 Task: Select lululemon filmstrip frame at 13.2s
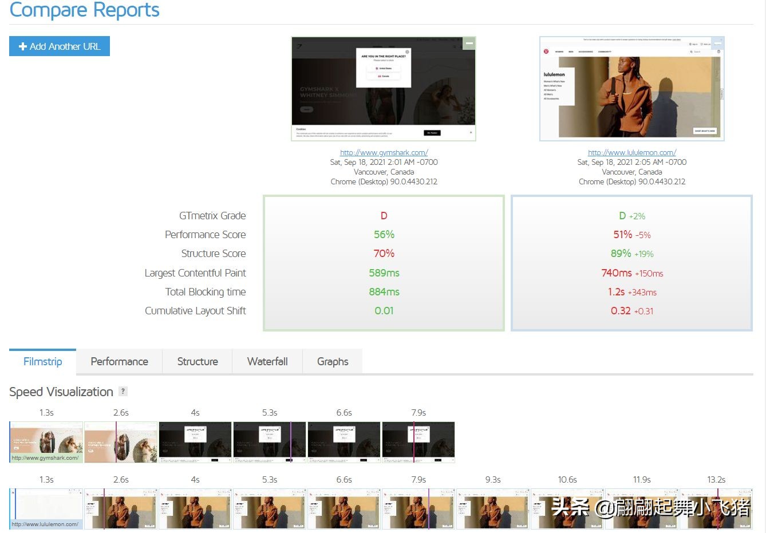716,508
